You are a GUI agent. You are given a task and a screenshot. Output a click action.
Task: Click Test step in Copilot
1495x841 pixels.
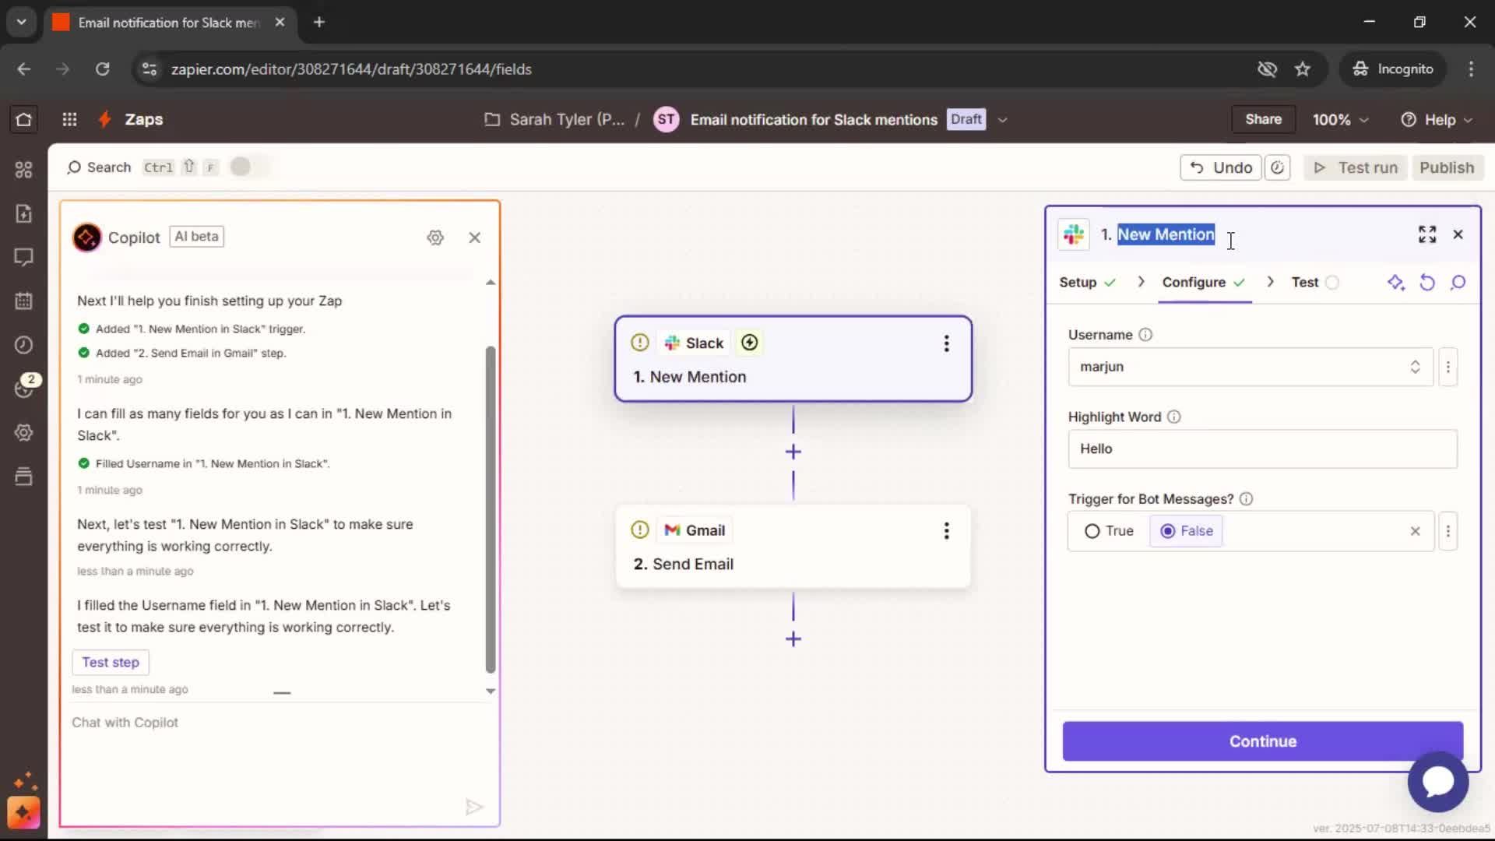111,663
